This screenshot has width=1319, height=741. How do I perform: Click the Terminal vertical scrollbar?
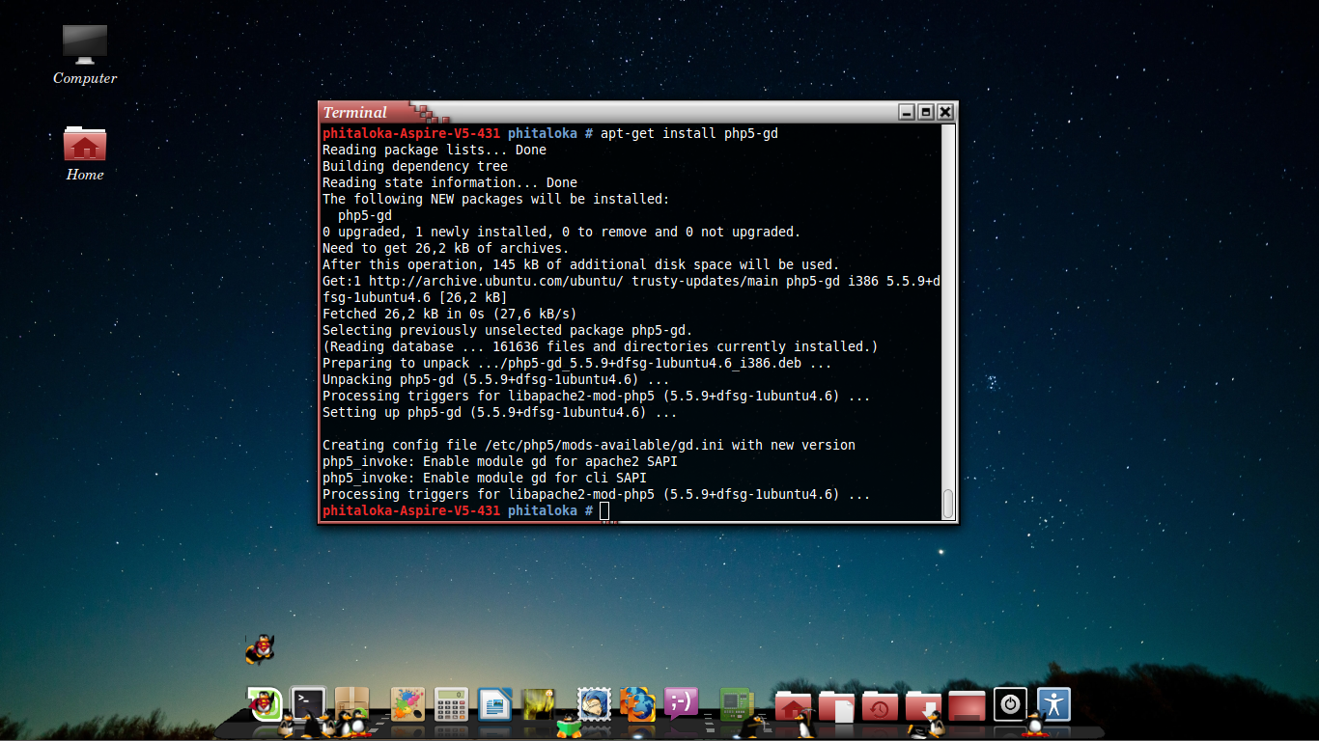948,322
